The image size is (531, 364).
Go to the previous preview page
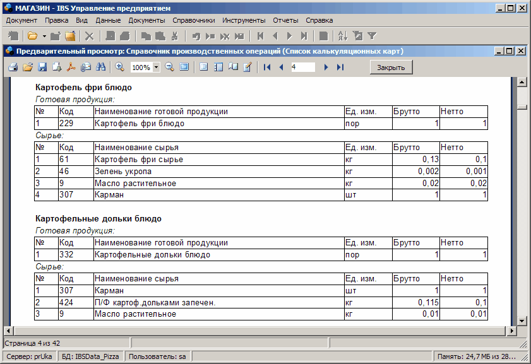pyautogui.click(x=281, y=67)
